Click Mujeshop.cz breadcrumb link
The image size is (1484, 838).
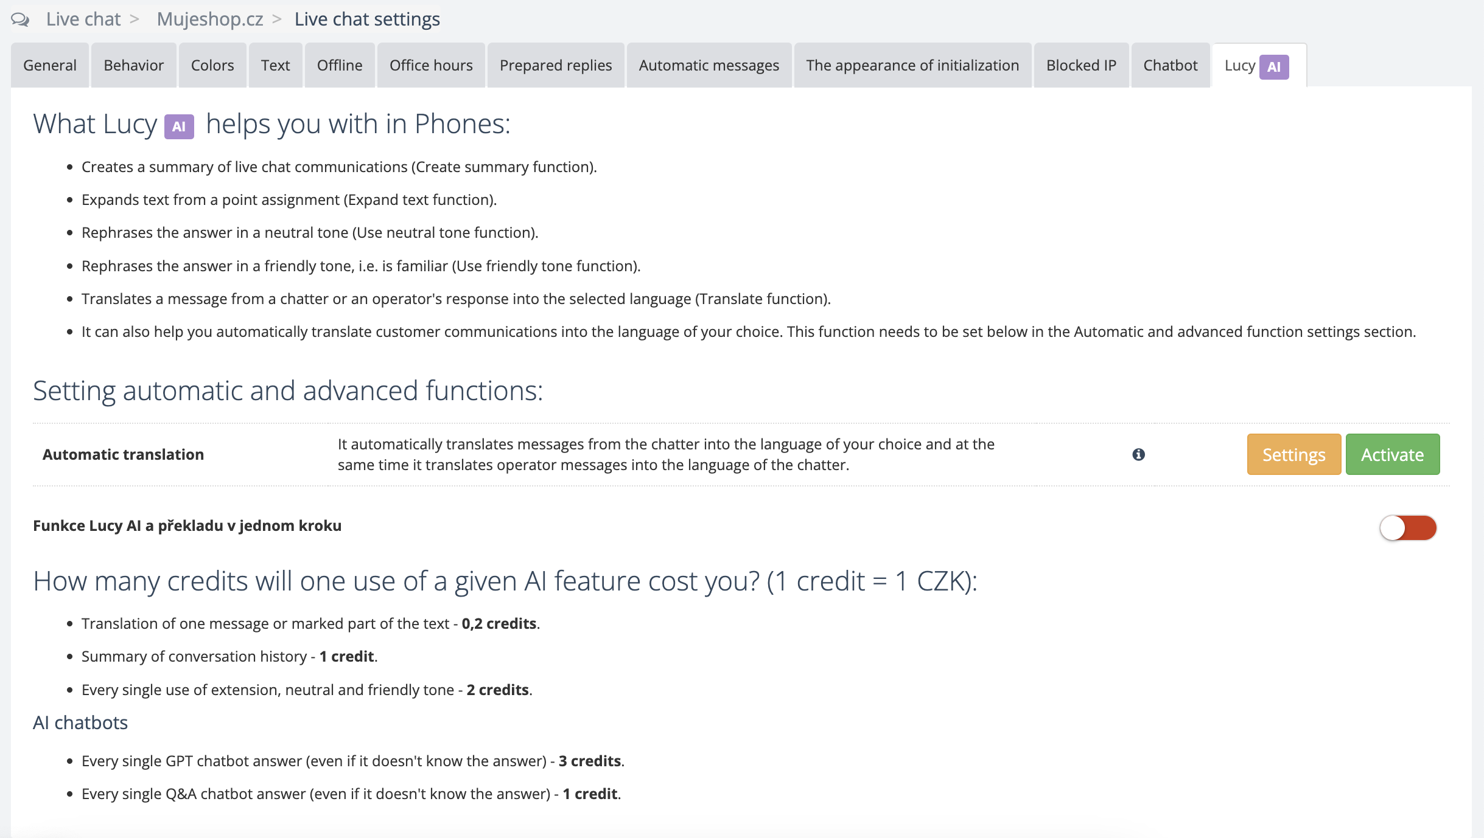(x=210, y=19)
